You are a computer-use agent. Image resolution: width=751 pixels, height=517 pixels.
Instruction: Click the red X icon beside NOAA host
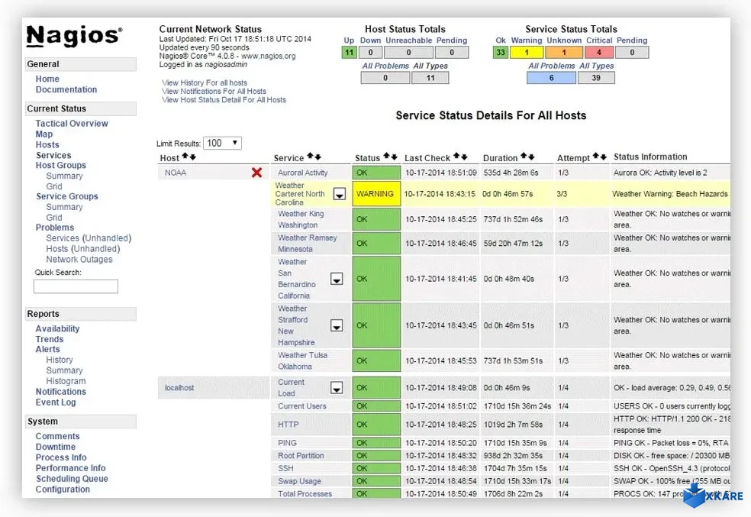point(256,173)
